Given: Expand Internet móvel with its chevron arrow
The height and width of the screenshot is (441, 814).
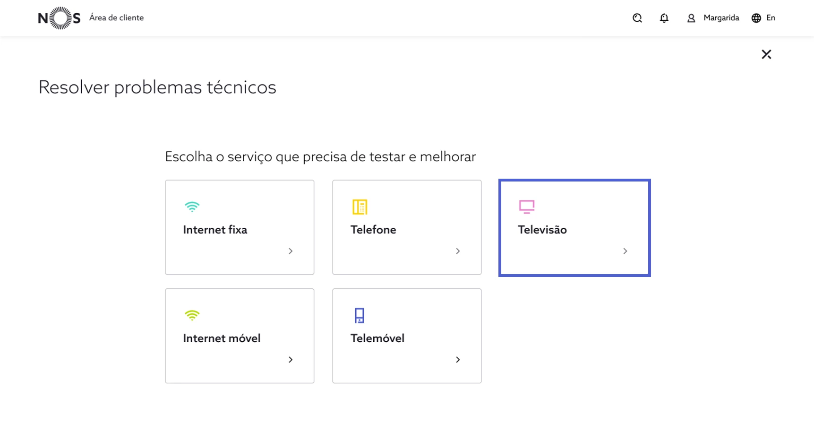Looking at the screenshot, I should pyautogui.click(x=291, y=360).
